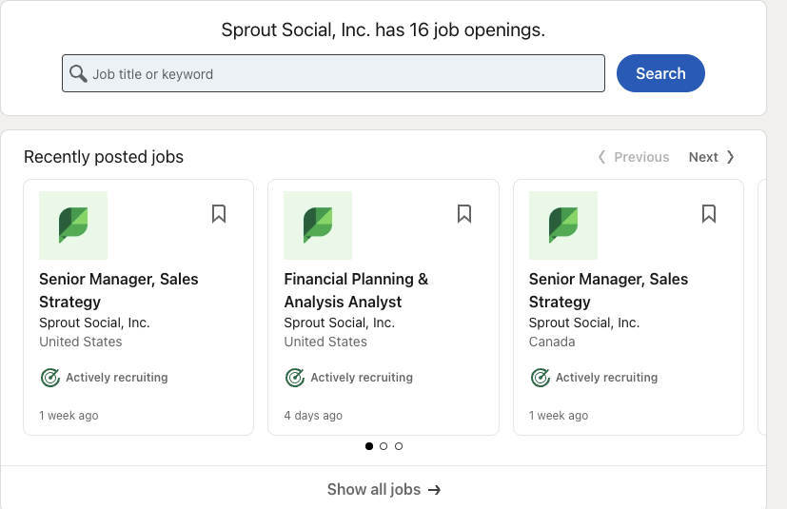Save the Financial Planning & Analysis Analyst job
This screenshot has height=509, width=787.
(464, 214)
